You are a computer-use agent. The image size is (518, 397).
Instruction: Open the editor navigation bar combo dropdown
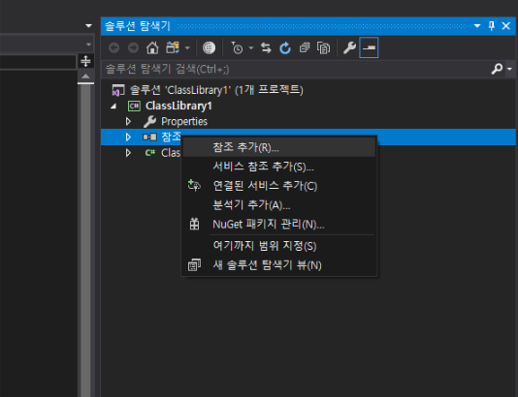[x=88, y=45]
